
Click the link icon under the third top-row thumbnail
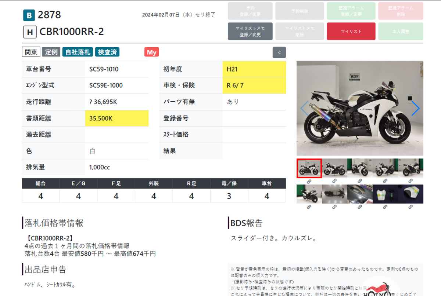pos(360,181)
